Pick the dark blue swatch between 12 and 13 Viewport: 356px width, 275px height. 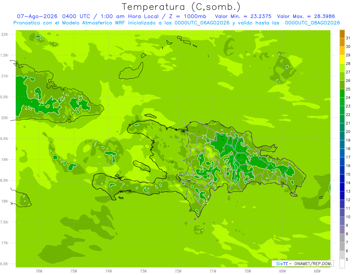pos(342,195)
